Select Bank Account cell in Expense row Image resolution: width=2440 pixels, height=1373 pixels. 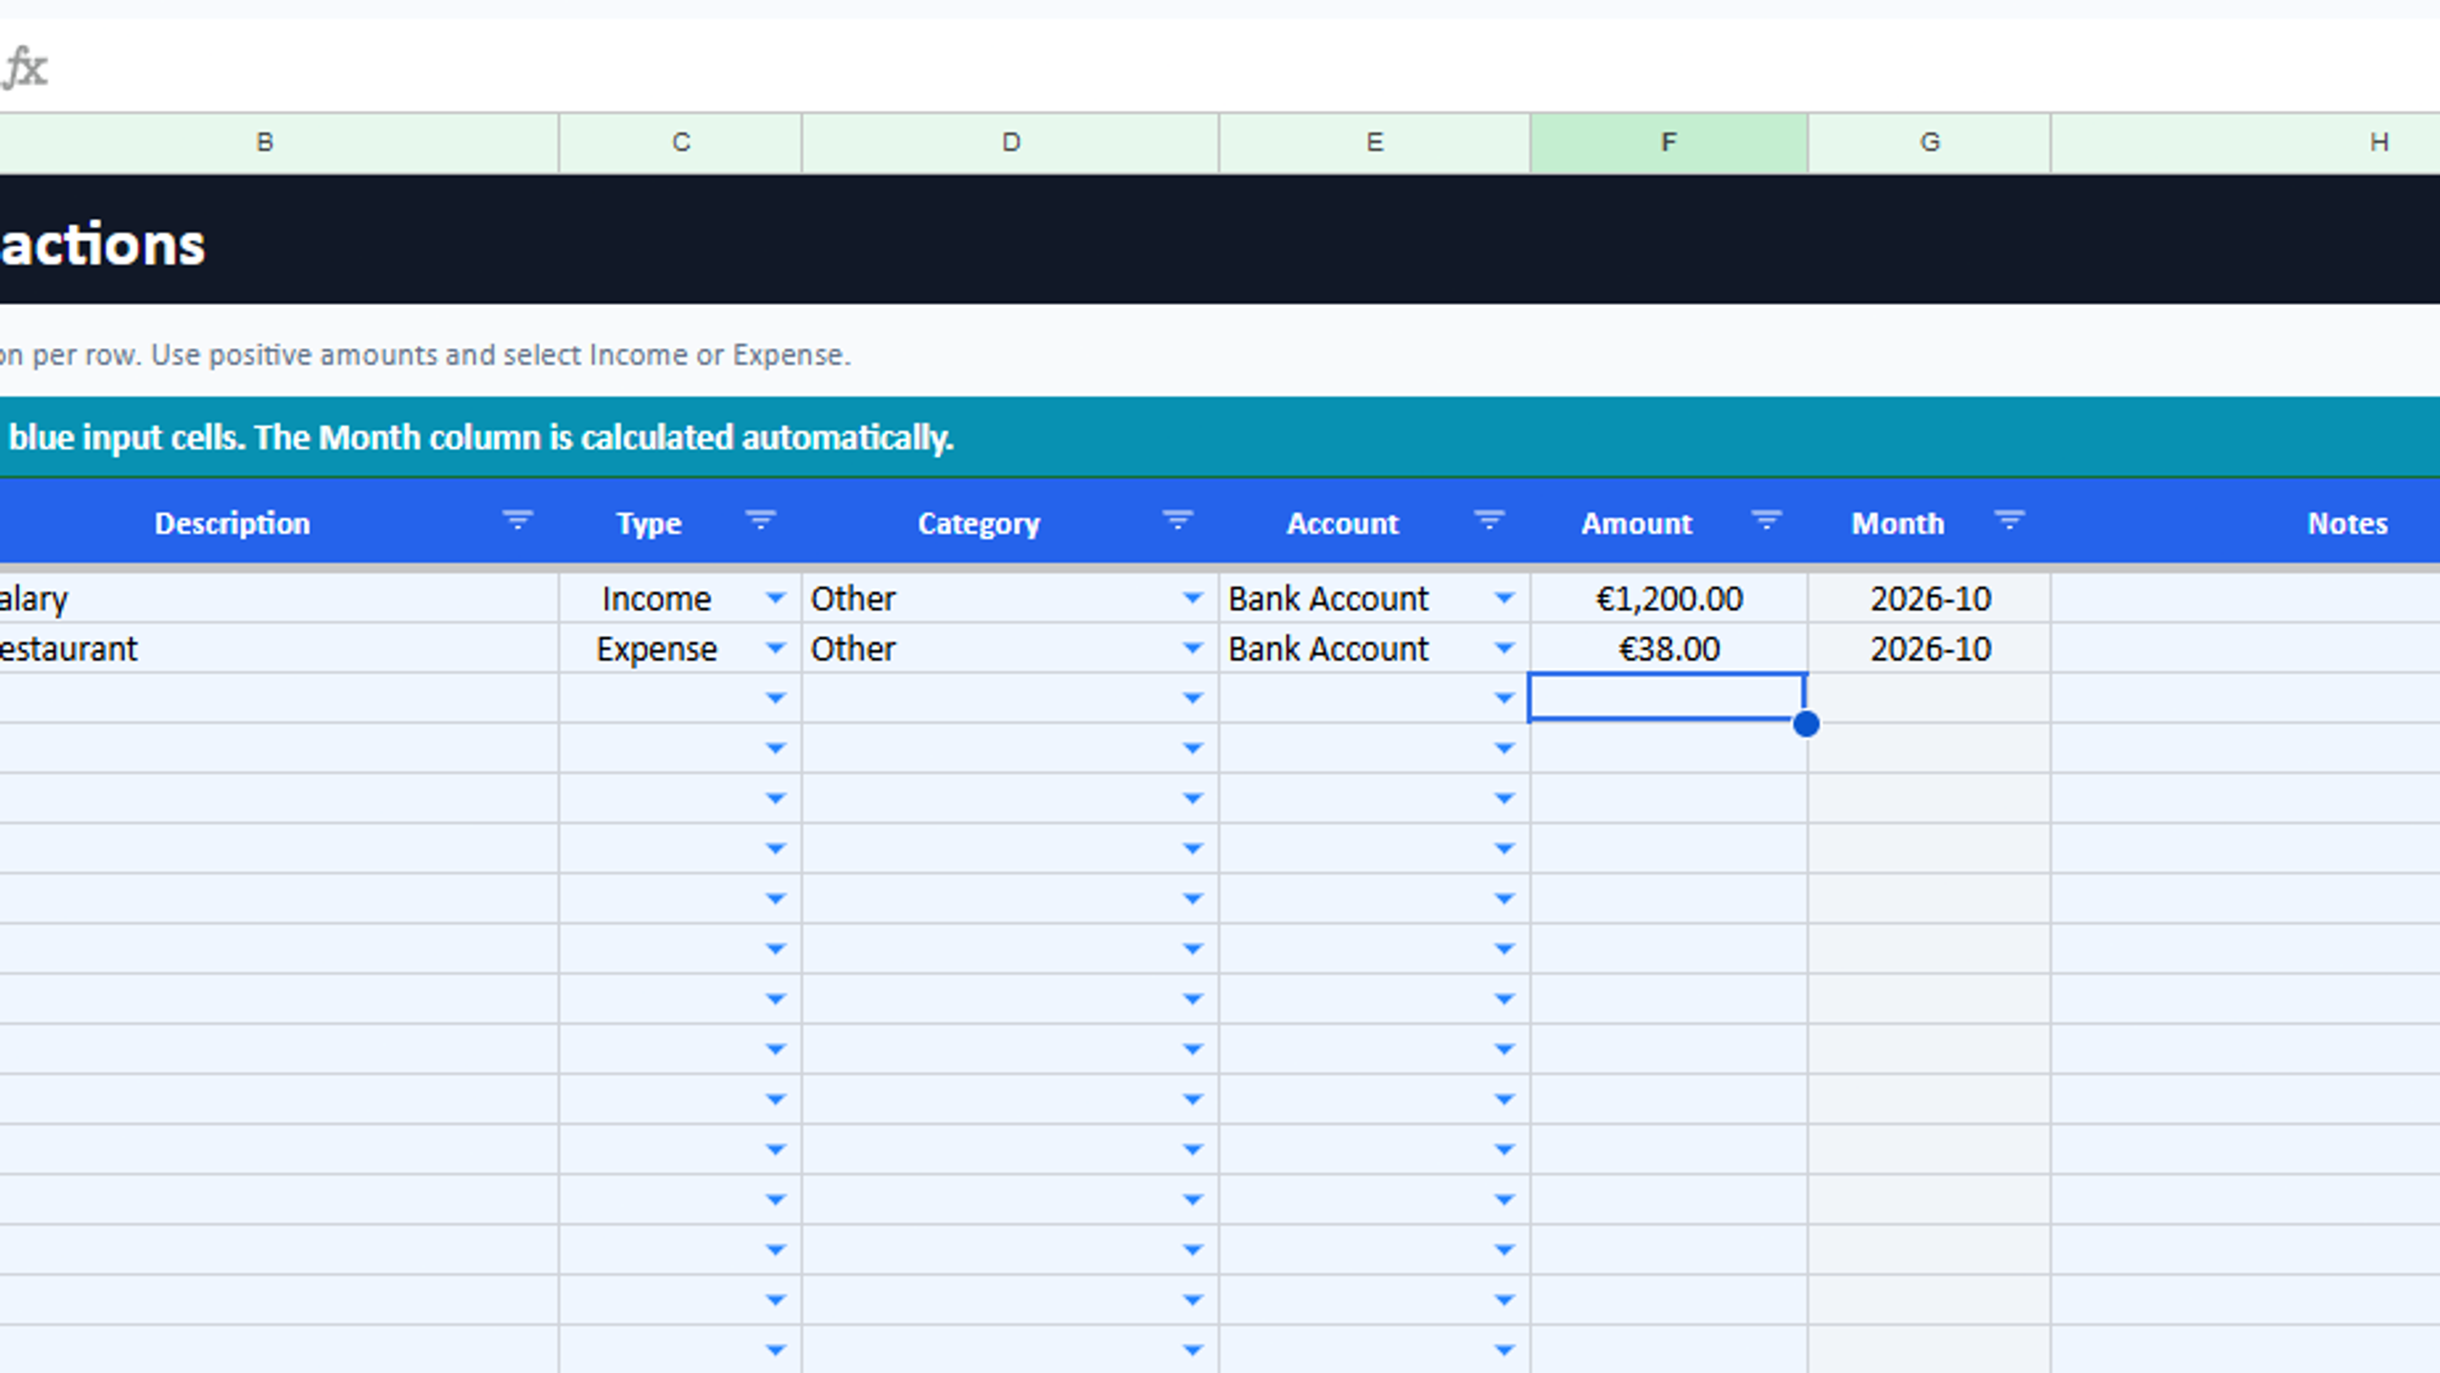click(1375, 649)
